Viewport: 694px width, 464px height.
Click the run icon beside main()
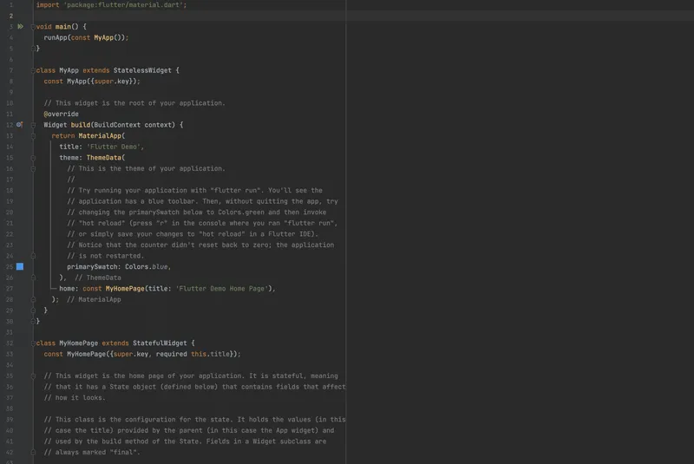point(20,27)
